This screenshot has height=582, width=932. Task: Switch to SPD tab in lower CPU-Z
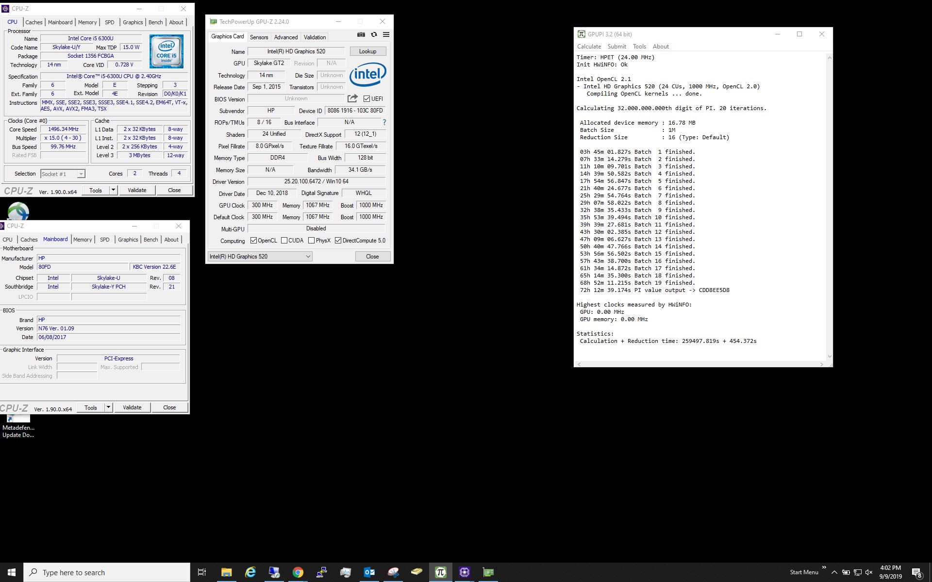point(105,240)
